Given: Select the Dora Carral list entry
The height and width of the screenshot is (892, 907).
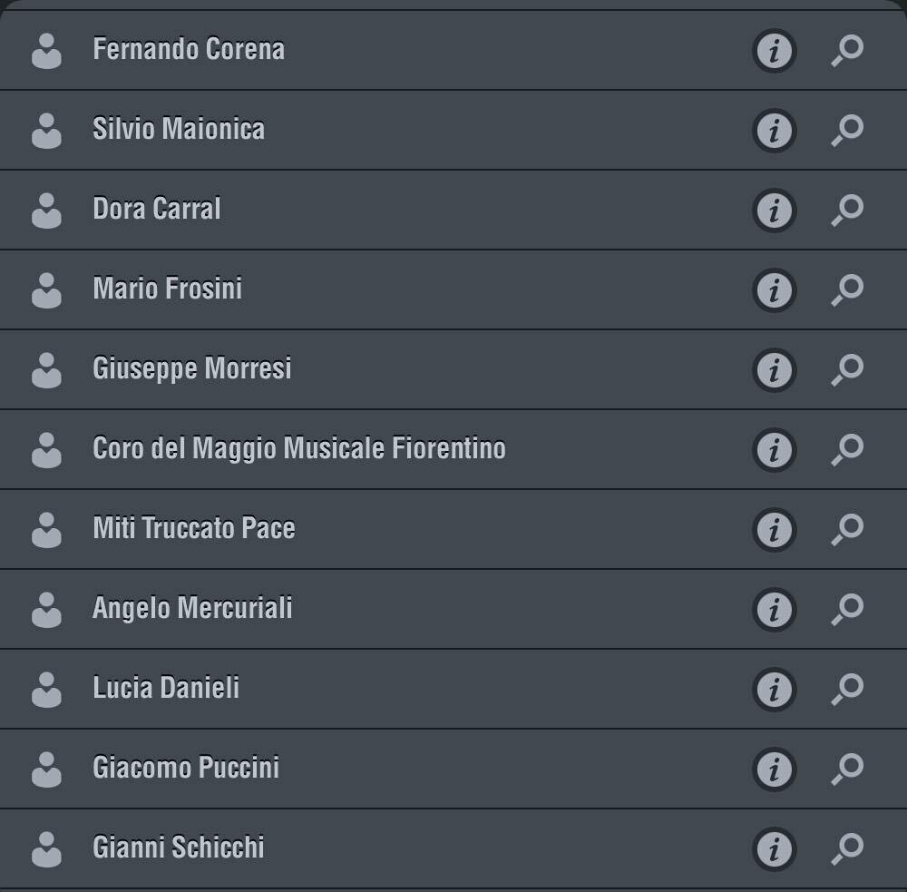Looking at the screenshot, I should [x=453, y=211].
